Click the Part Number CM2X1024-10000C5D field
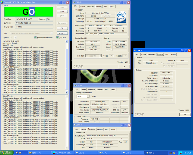Screen dimensions: 193x155 [x=100, y=110]
